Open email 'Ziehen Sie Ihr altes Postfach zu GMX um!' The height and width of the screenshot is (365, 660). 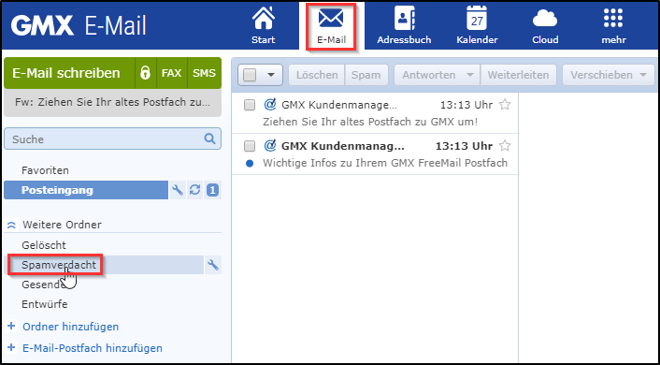pyautogui.click(x=375, y=113)
